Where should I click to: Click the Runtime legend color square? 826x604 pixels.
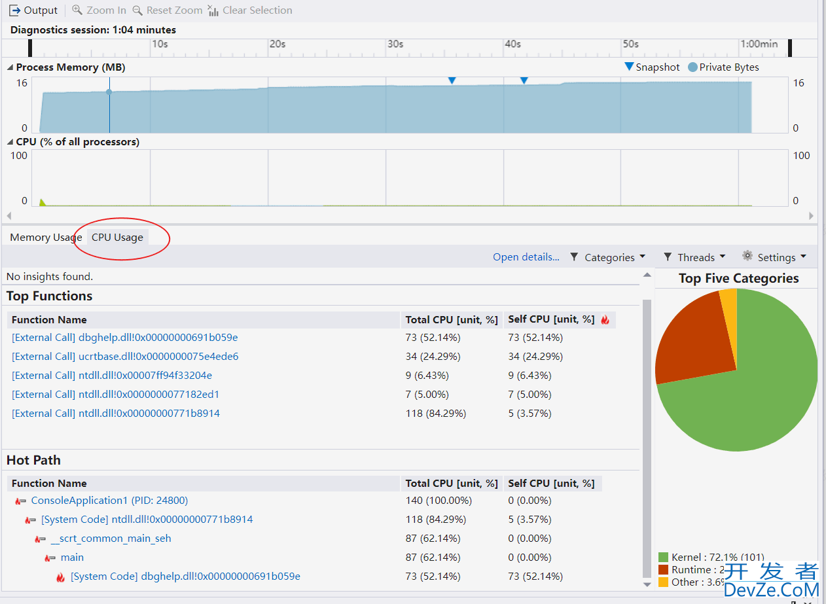664,570
